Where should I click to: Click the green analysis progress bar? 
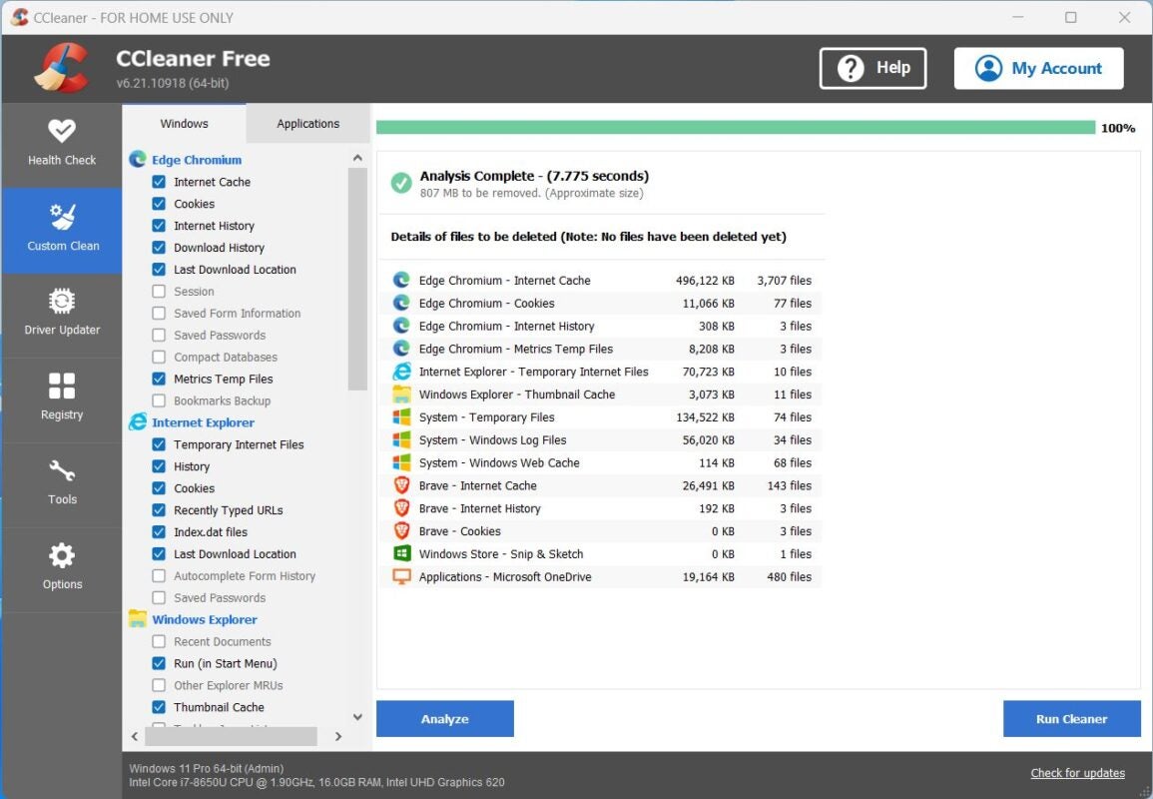735,128
